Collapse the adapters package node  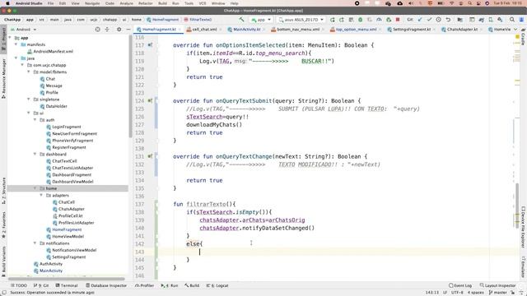click(x=41, y=195)
